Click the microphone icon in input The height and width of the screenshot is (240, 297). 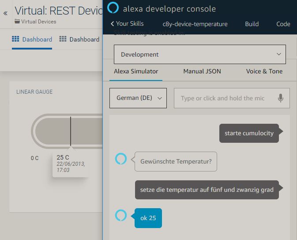(x=280, y=98)
